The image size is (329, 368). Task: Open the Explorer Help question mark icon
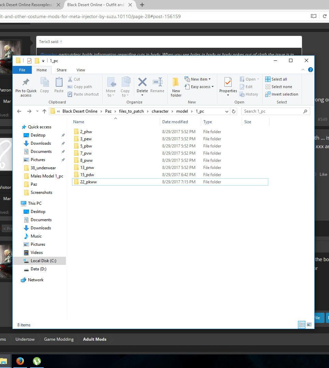(x=310, y=70)
